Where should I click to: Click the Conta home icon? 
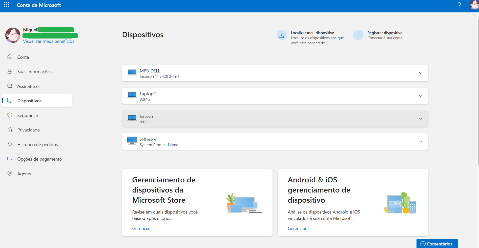pos(10,57)
